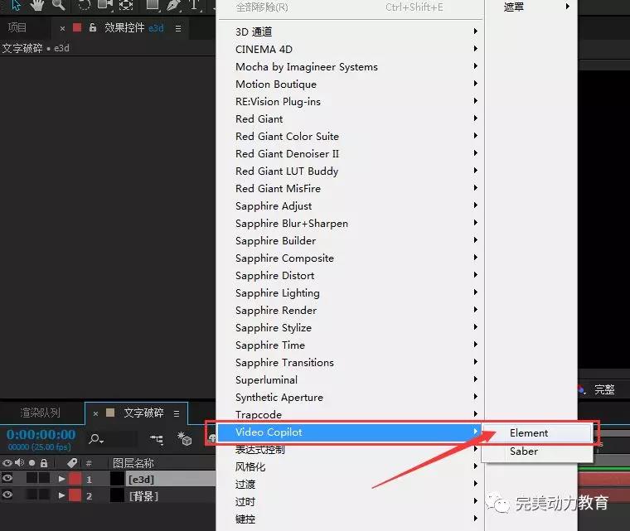630x531 pixels.
Task: Toggle solo on the e3d layer
Action: (31, 478)
